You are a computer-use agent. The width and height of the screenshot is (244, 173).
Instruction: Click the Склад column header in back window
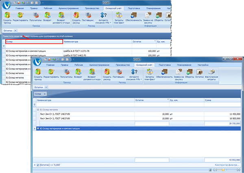pyautogui.click(x=34, y=41)
